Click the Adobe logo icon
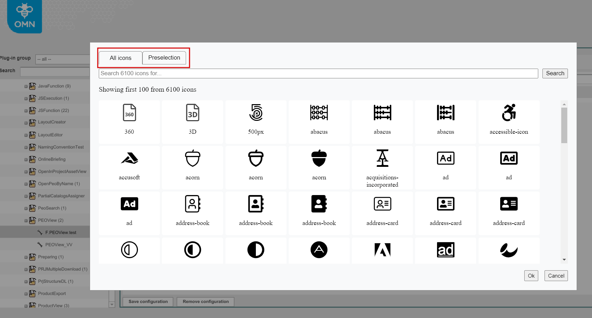This screenshot has height=318, width=592. pyautogui.click(x=382, y=250)
